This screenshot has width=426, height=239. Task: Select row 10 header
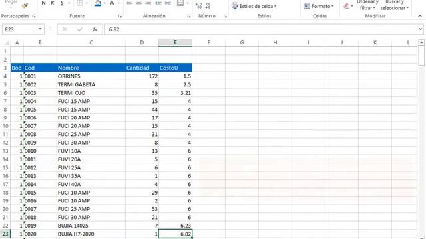[5, 126]
